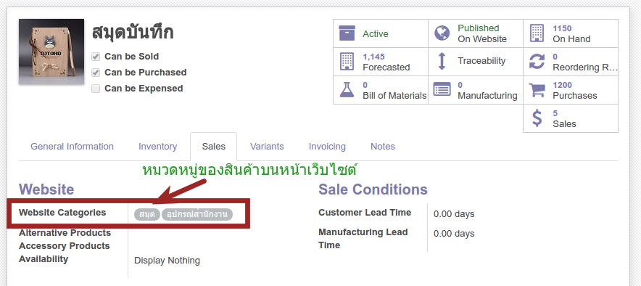Click the Forecasted building icon
641x286 pixels.
click(x=347, y=62)
